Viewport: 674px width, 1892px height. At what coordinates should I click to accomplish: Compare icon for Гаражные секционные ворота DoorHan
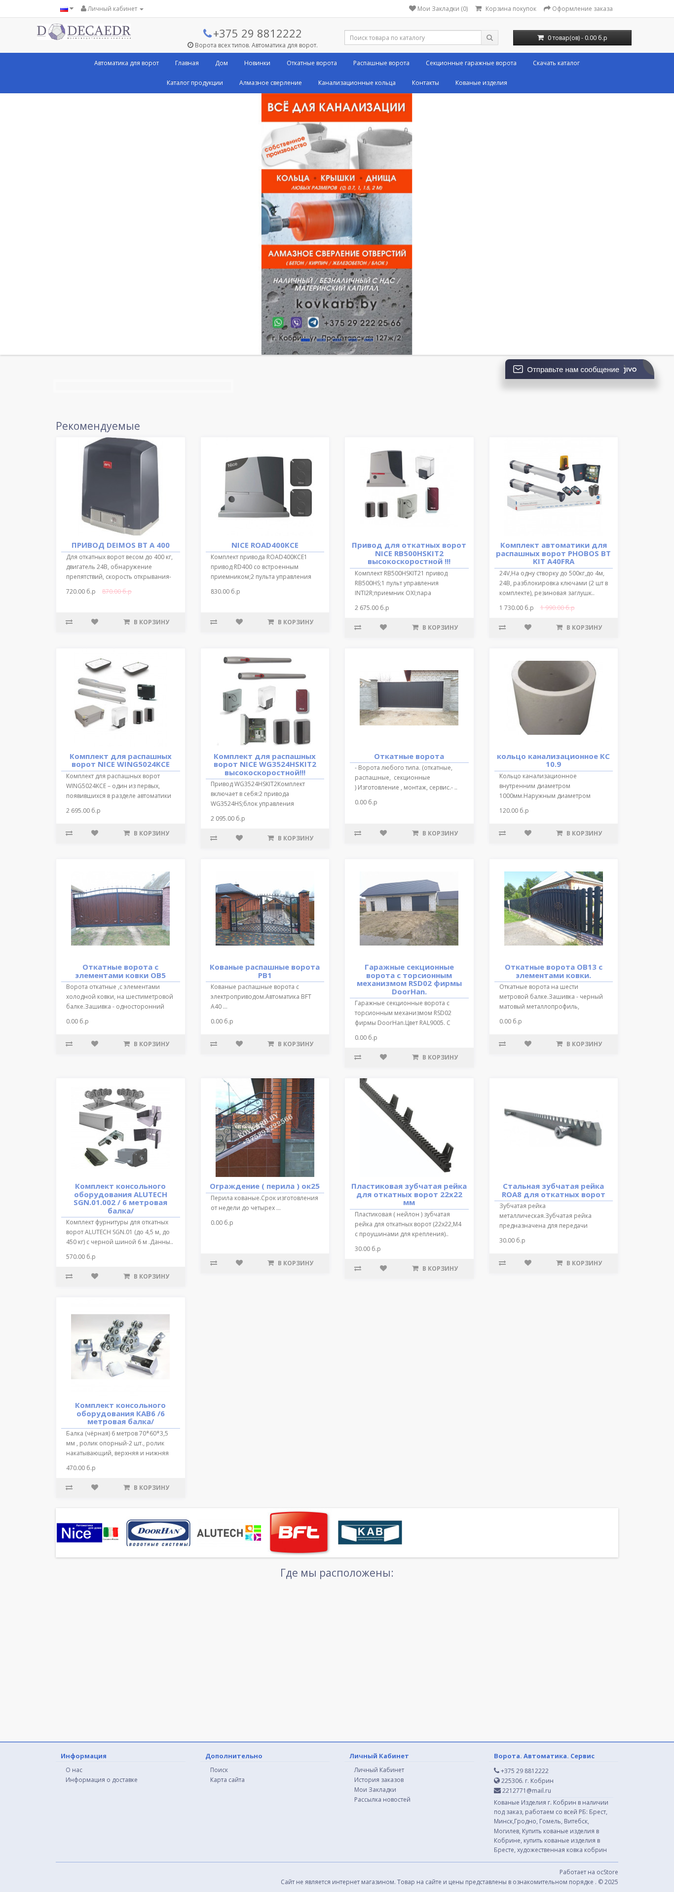click(358, 1057)
